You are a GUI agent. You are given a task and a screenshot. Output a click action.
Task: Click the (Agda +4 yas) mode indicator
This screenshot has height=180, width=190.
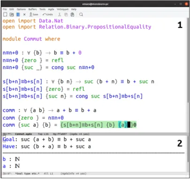click(79, 134)
